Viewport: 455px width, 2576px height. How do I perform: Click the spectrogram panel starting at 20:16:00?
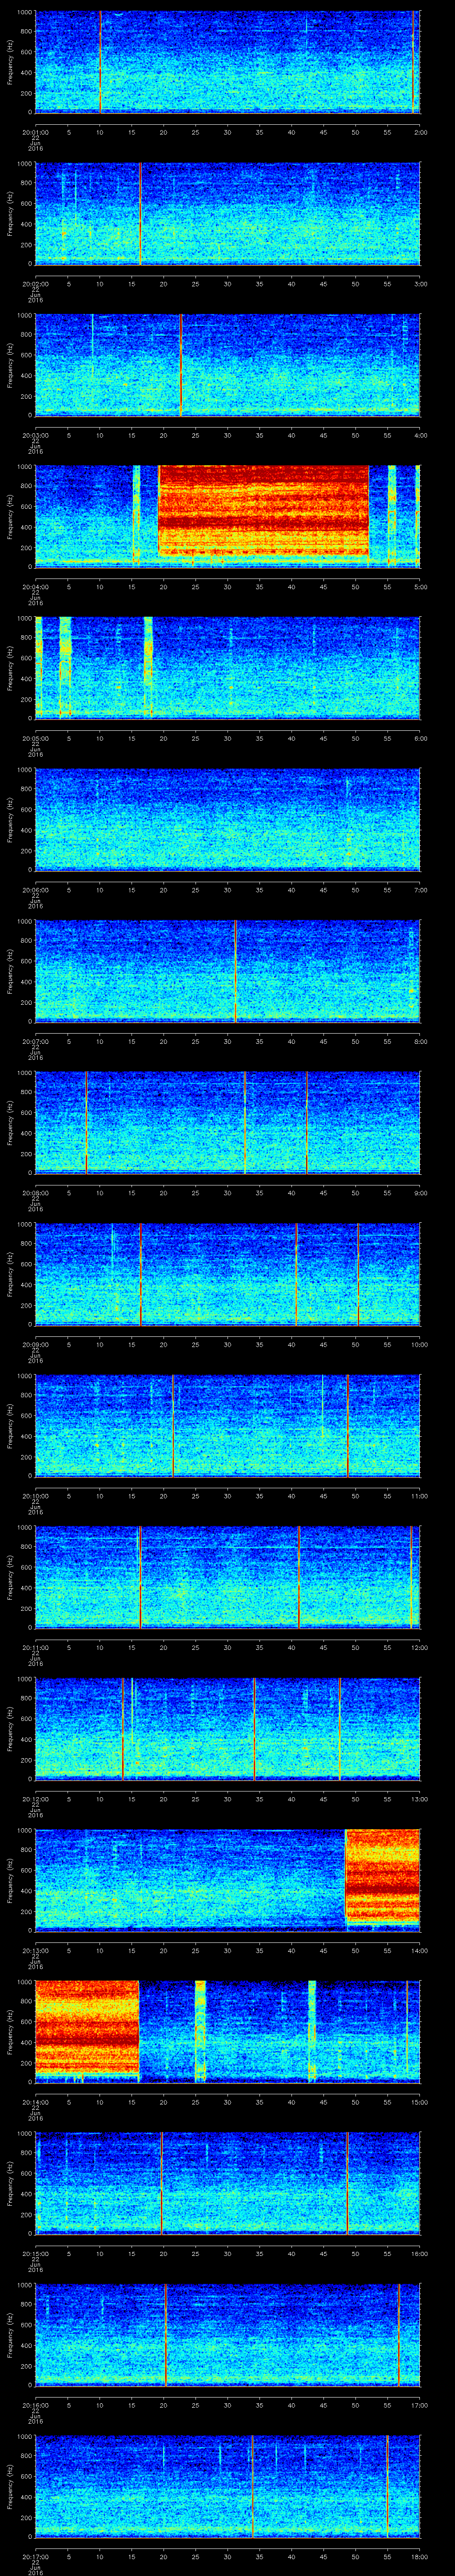[x=227, y=2334]
